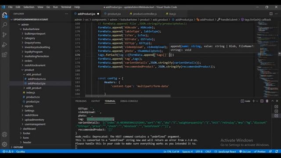Open the Accounts menu icon

(x=4, y=134)
